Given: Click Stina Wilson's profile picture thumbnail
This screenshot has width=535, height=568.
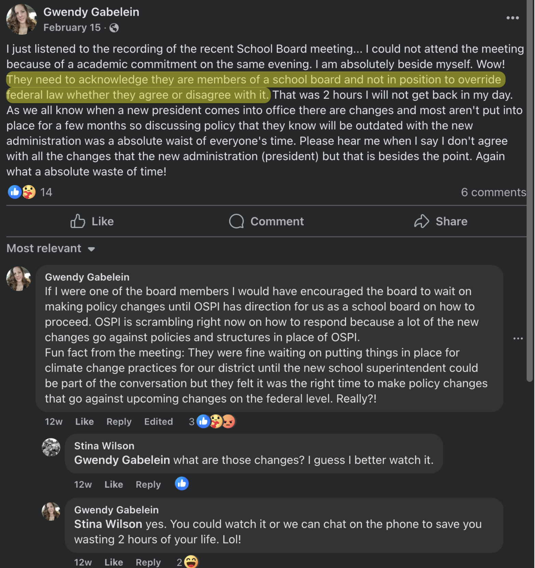Looking at the screenshot, I should pyautogui.click(x=51, y=447).
